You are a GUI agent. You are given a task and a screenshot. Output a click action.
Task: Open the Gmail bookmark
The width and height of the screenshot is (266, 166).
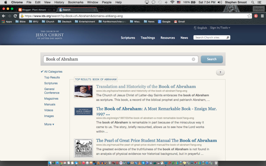[x=179, y=22]
